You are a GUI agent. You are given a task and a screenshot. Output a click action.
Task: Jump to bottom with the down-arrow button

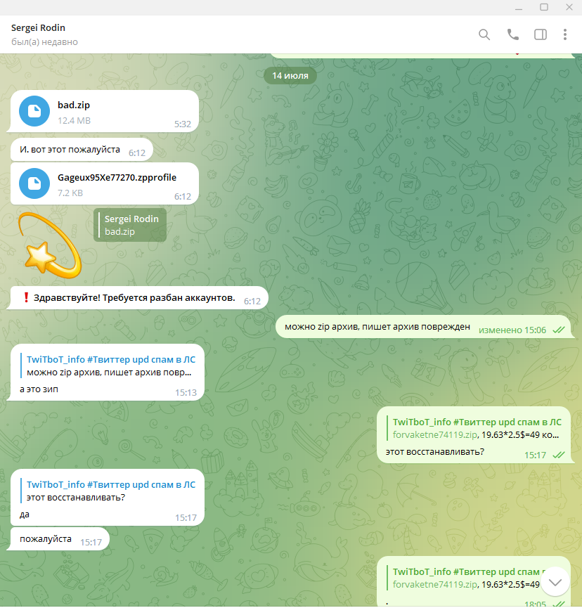555,581
